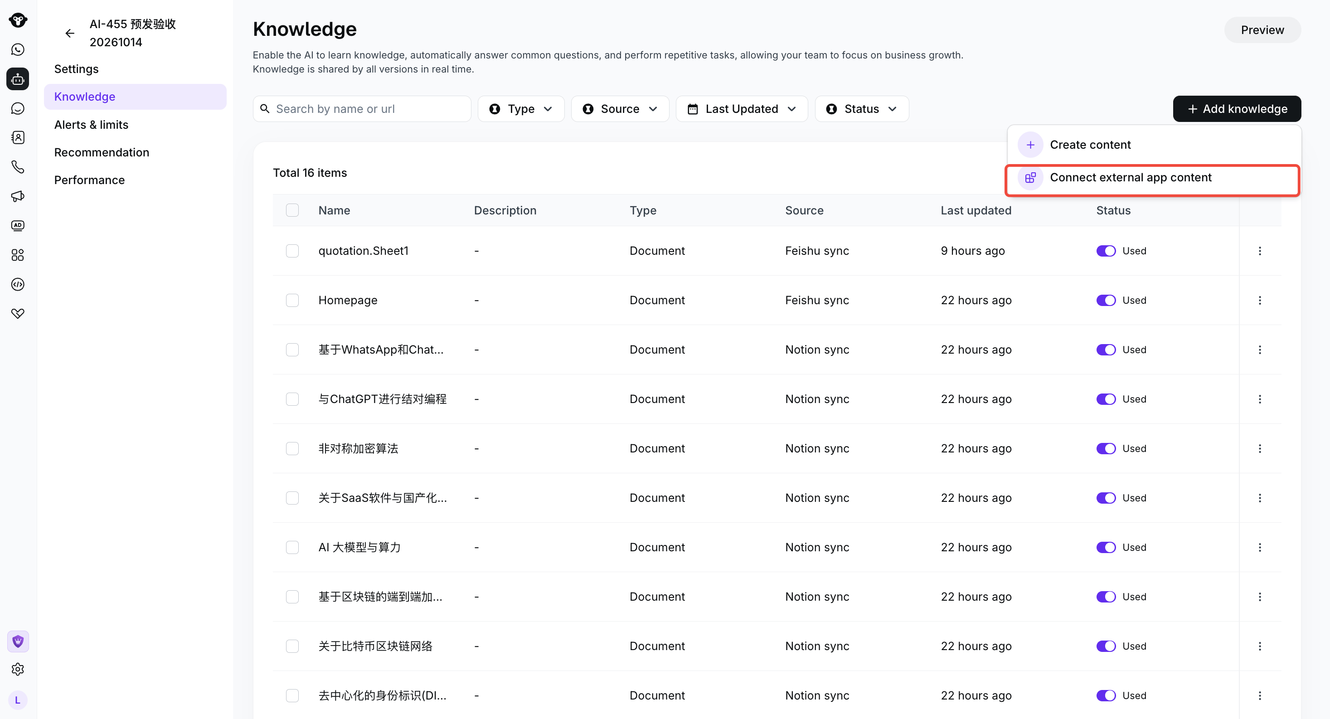
Task: Click the Last updated column header
Action: click(976, 210)
